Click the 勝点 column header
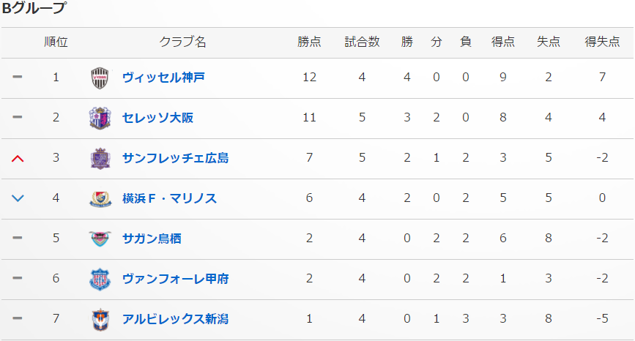 pos(309,42)
